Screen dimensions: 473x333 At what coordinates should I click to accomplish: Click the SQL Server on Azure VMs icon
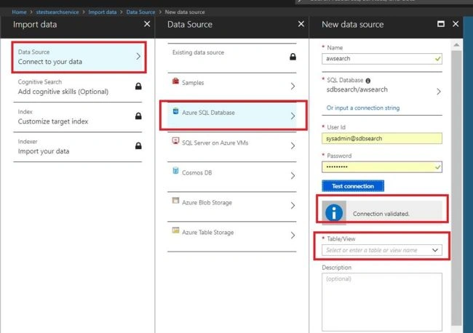pyautogui.click(x=175, y=141)
